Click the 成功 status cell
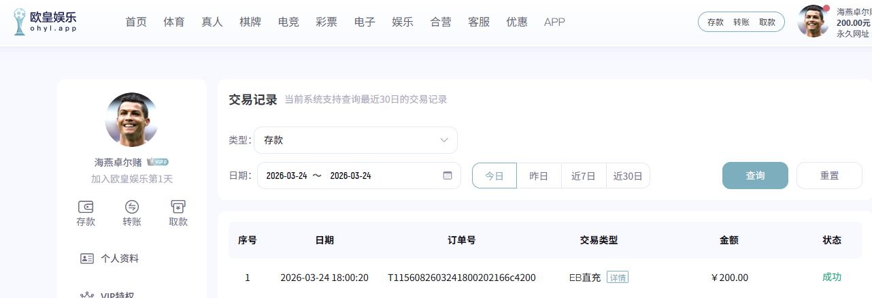 point(832,277)
